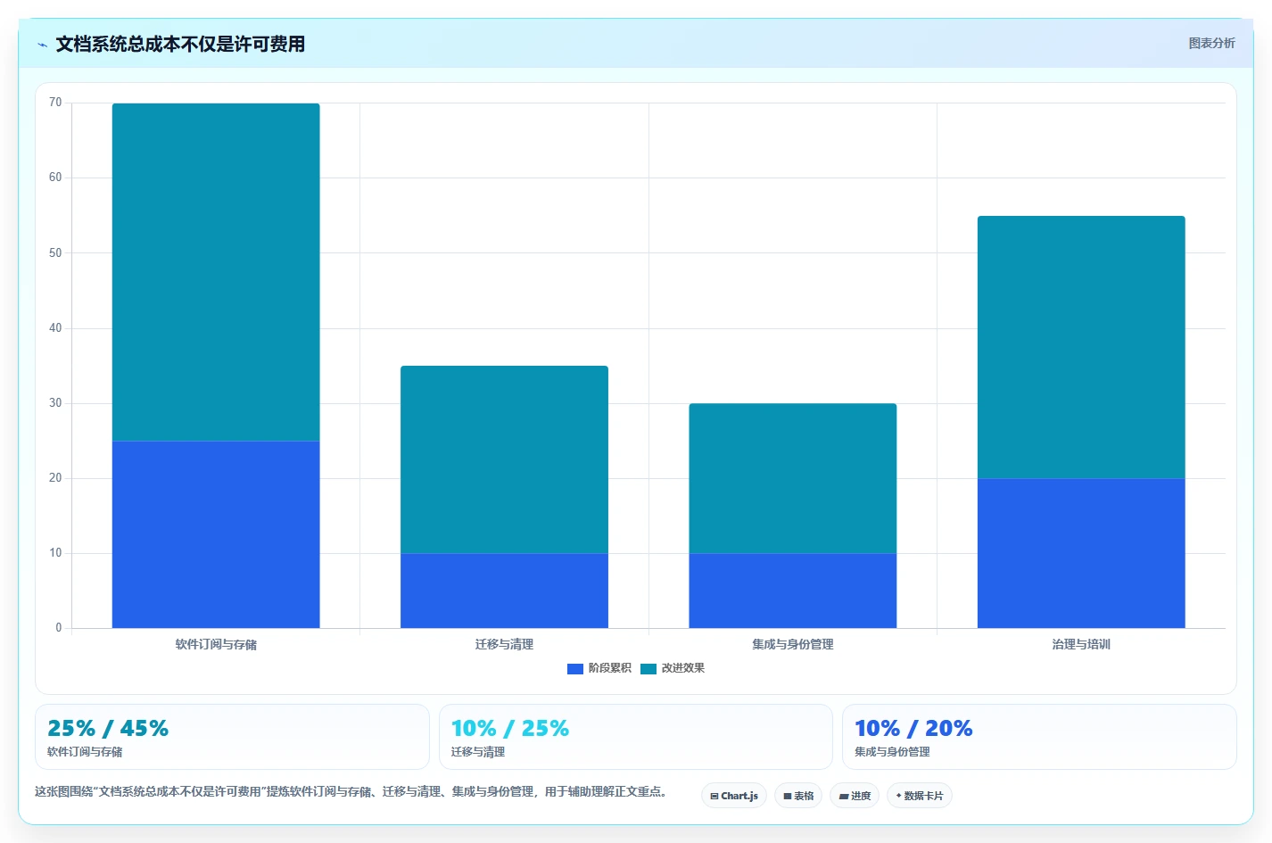This screenshot has height=843, width=1272.
Task: Click the blue 阶段累积 bar for 软件订阅与存储
Action: pyautogui.click(x=216, y=534)
